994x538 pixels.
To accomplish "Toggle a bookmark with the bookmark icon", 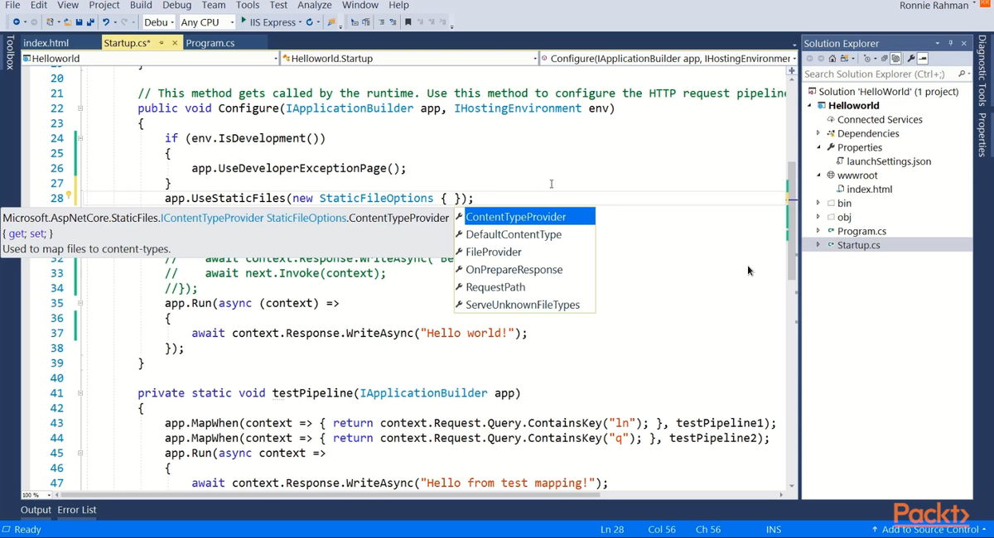I will pos(408,22).
